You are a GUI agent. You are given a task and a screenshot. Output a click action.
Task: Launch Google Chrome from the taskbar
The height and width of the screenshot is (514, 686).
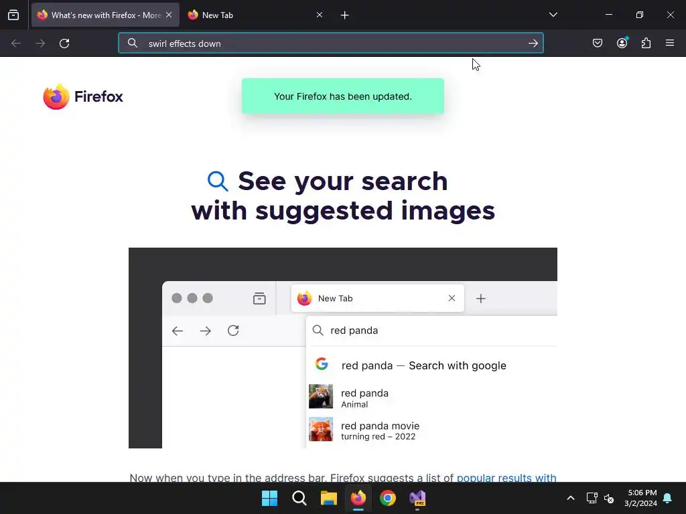388,498
